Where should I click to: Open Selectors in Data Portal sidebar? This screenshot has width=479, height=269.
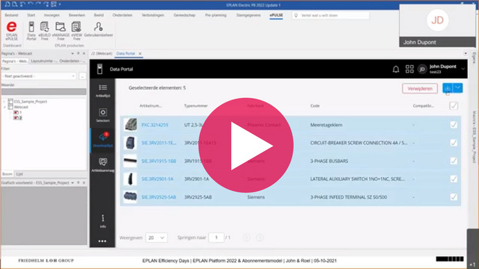[103, 115]
